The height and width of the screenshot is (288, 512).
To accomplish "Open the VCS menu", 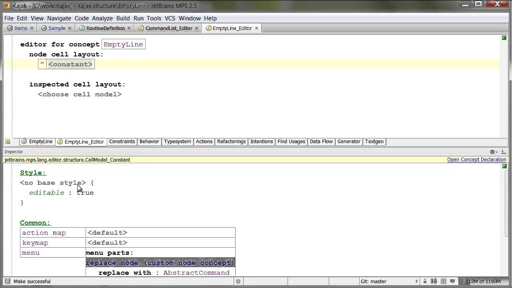I will click(x=170, y=18).
